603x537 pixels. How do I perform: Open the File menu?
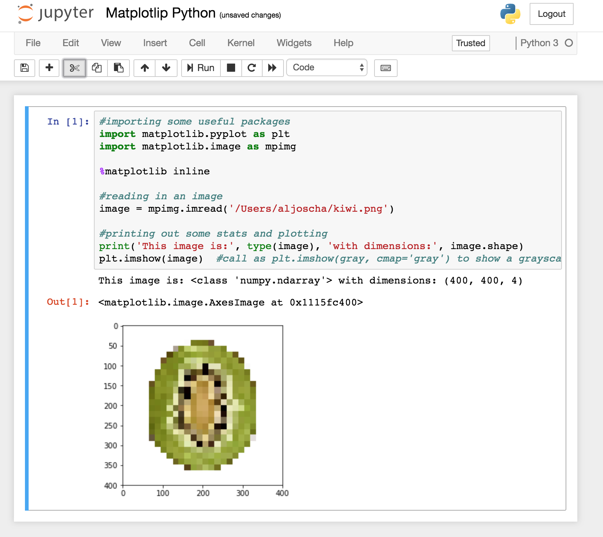tap(33, 43)
